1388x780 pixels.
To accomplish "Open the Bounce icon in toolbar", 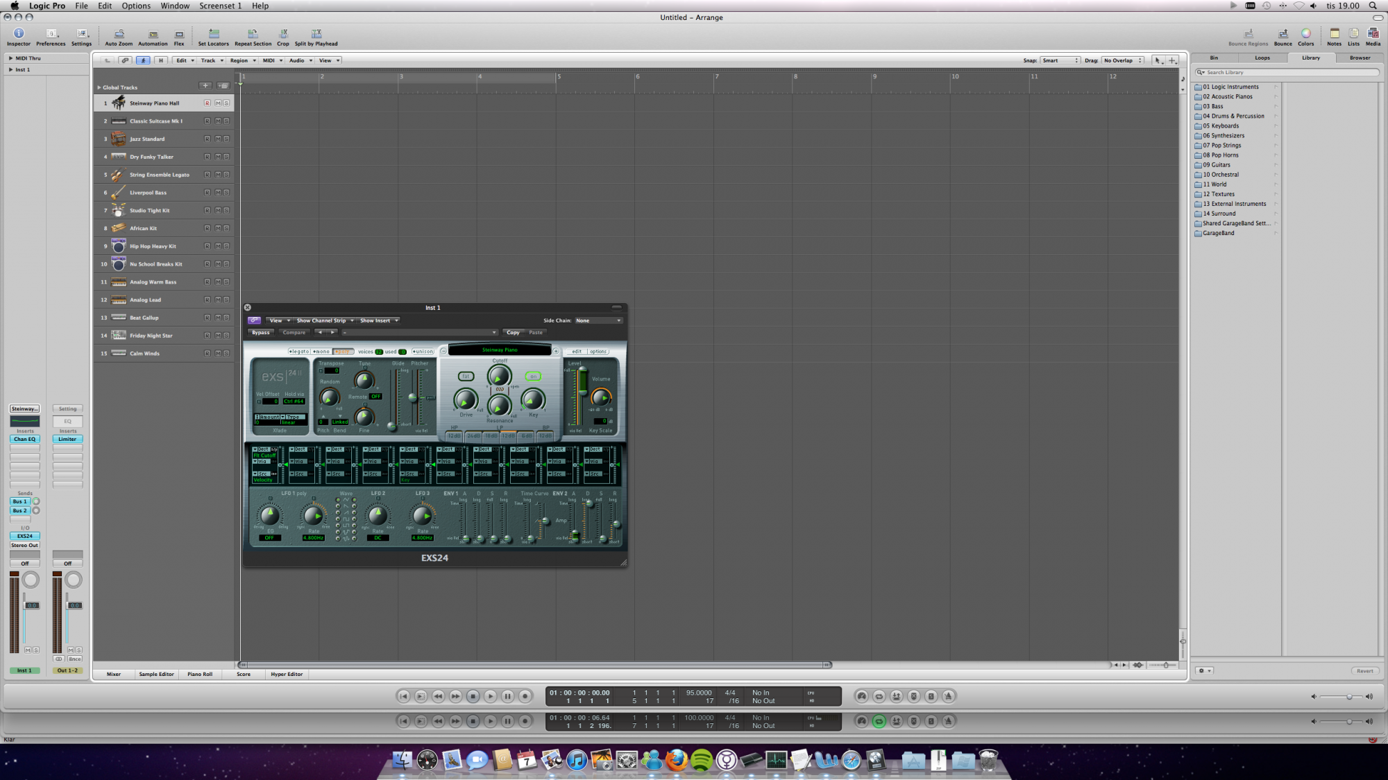I will click(1283, 34).
